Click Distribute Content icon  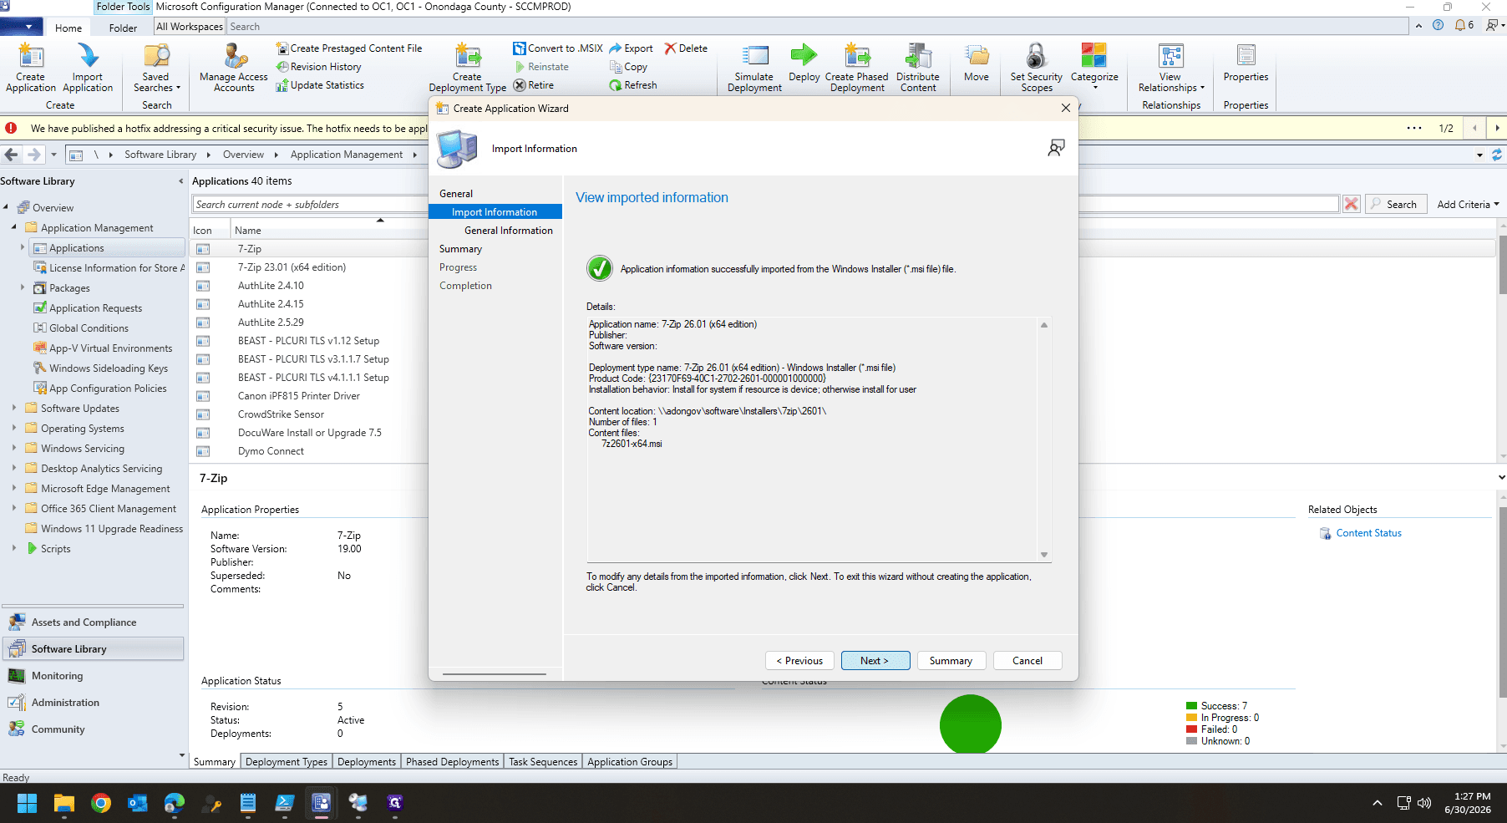pos(918,68)
